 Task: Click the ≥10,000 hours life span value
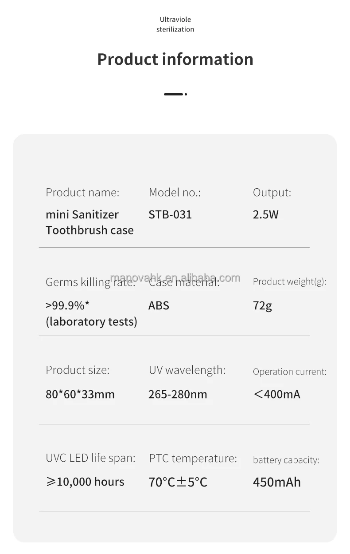pos(85,482)
